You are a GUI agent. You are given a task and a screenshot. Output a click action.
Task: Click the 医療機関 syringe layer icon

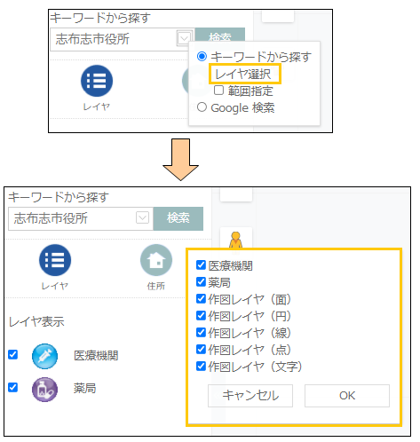(x=45, y=356)
